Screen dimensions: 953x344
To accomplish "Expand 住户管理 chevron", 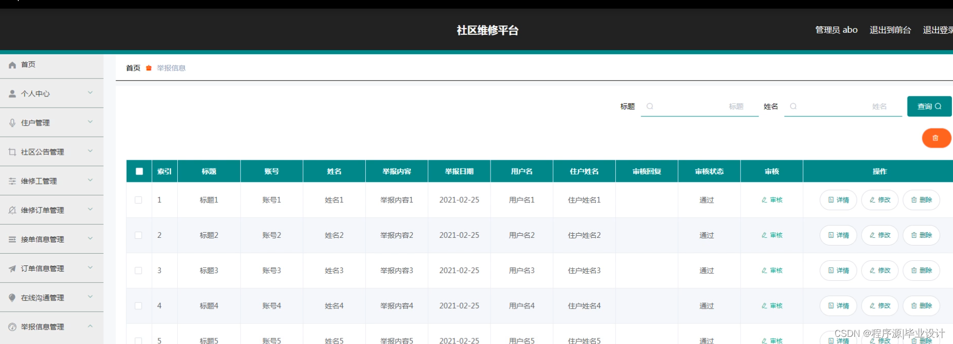I will click(x=90, y=122).
